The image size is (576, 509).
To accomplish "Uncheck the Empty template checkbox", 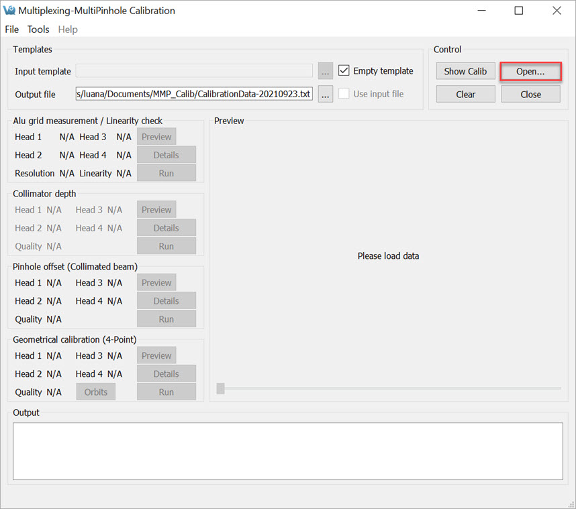I will pos(344,71).
